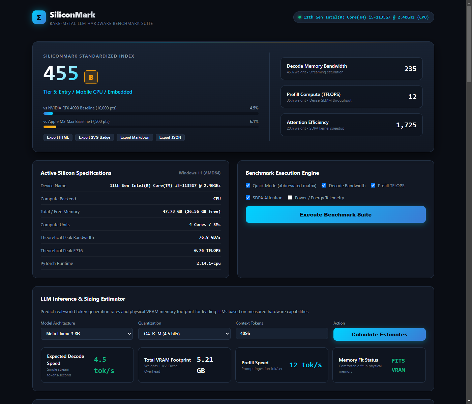472x404 pixels.
Task: Click the green status dot in device pill
Action: click(x=300, y=17)
